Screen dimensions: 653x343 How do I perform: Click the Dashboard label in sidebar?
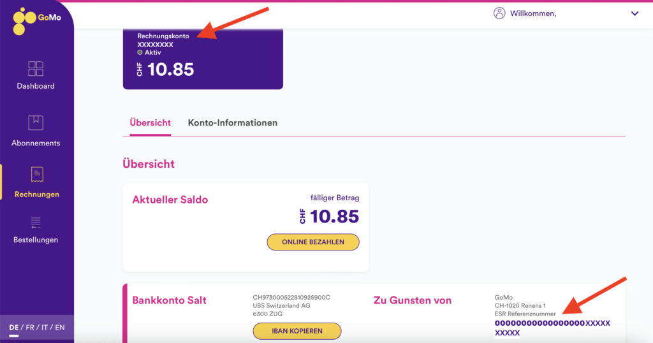36,86
